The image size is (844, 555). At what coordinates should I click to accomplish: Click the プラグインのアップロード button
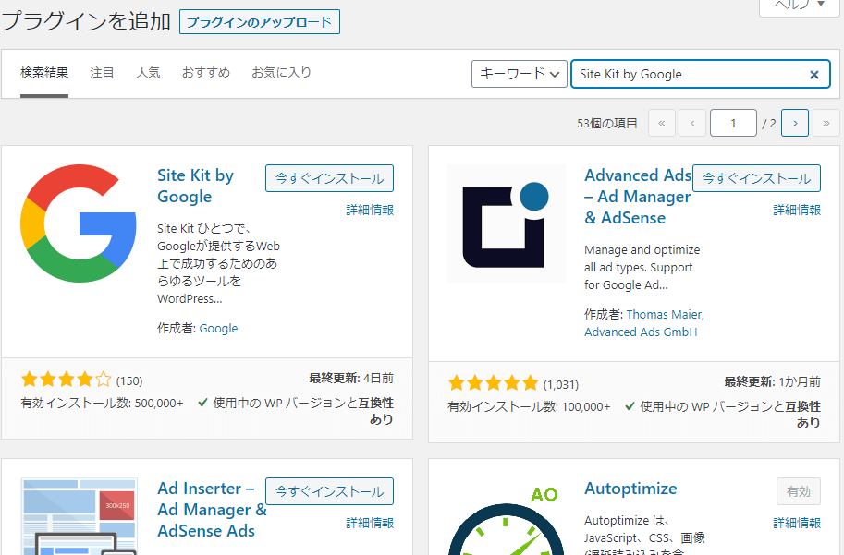coord(260,22)
